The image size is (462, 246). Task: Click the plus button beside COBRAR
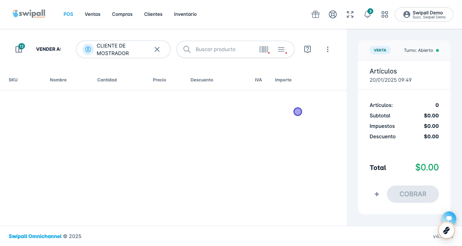pos(377,194)
